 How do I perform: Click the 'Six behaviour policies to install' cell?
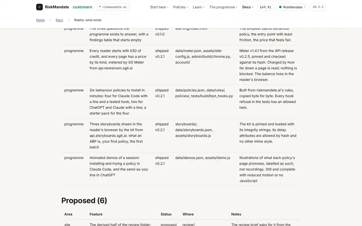tap(119, 102)
